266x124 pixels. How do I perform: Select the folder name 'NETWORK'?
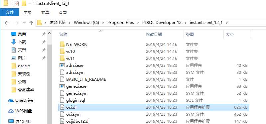(76, 45)
